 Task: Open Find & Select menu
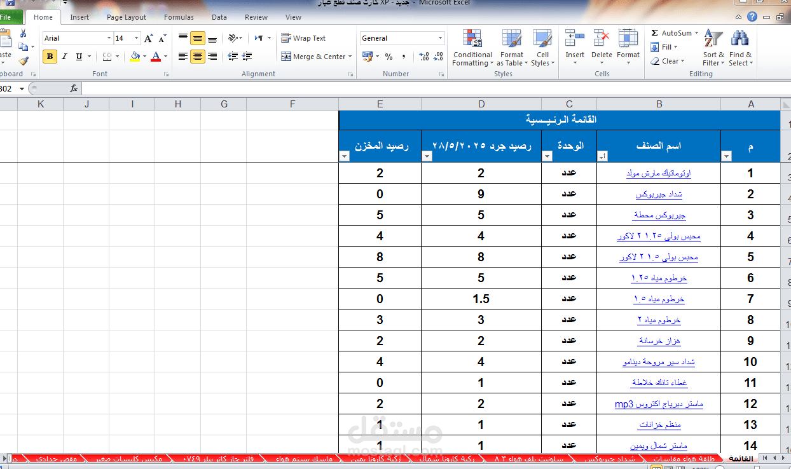coord(740,48)
